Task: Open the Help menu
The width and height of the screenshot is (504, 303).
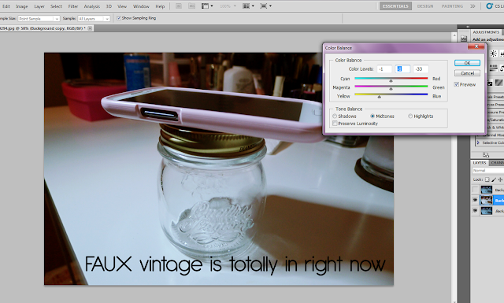Action: click(160, 6)
